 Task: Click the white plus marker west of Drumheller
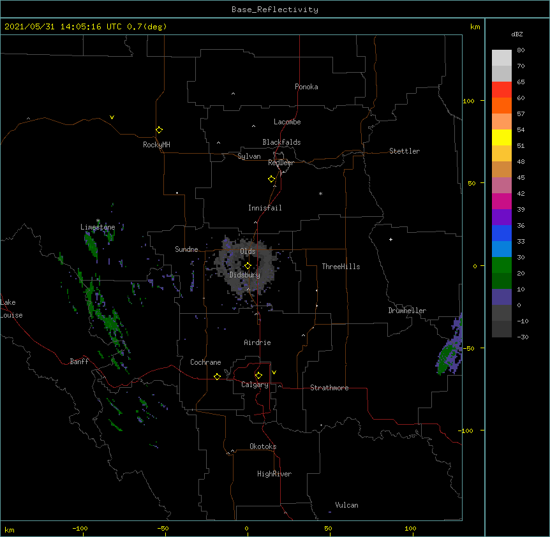(x=390, y=239)
